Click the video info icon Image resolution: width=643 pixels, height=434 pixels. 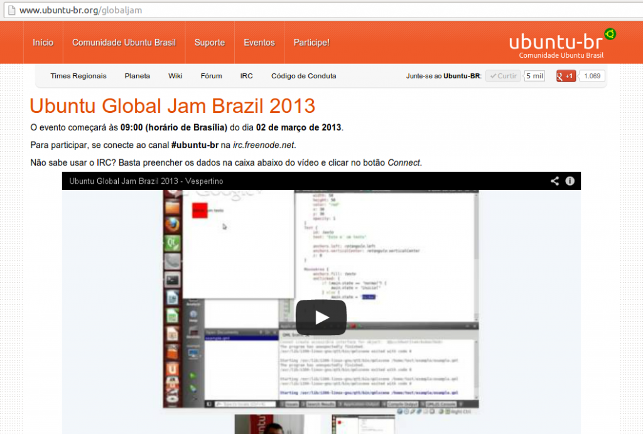pyautogui.click(x=570, y=181)
